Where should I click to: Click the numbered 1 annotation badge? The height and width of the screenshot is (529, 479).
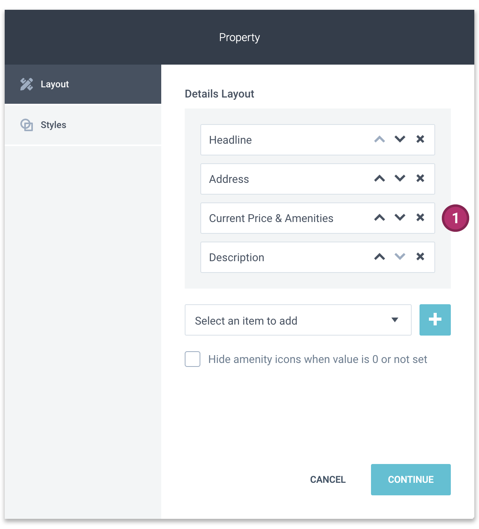(x=456, y=218)
